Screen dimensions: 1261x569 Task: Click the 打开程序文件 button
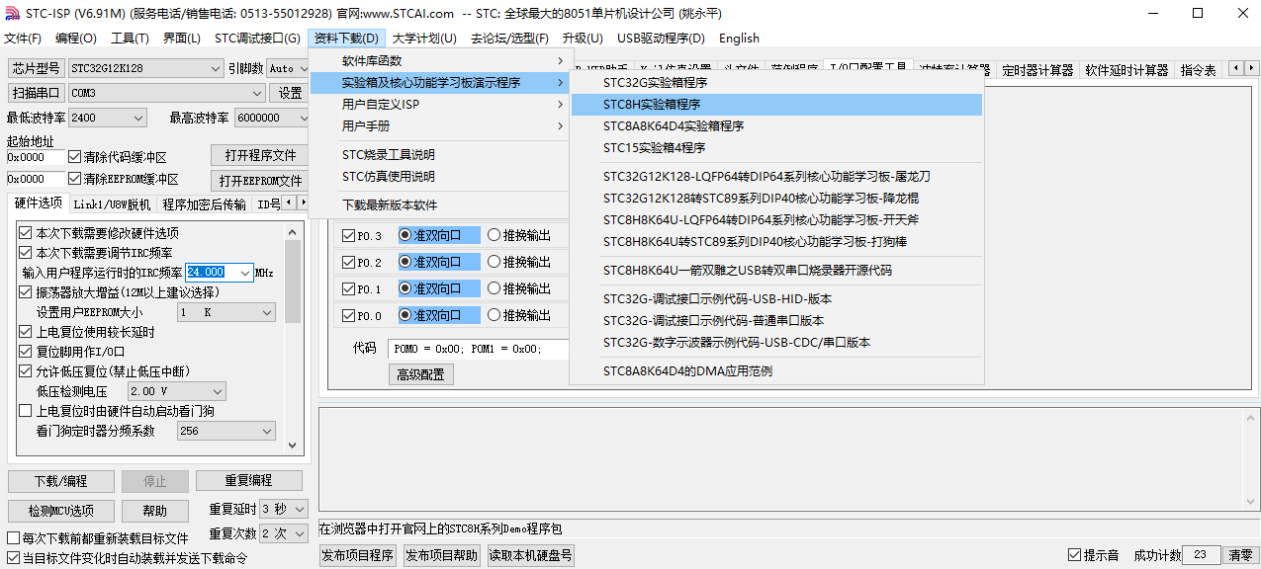(x=259, y=156)
